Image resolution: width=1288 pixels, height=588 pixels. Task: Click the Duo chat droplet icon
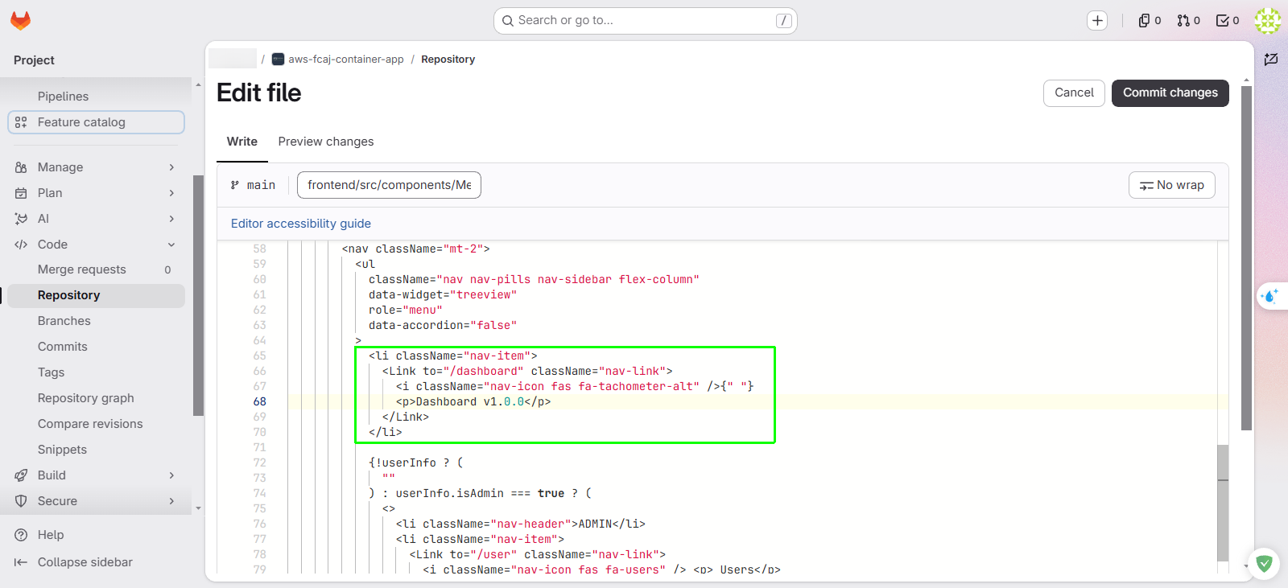coord(1270,296)
